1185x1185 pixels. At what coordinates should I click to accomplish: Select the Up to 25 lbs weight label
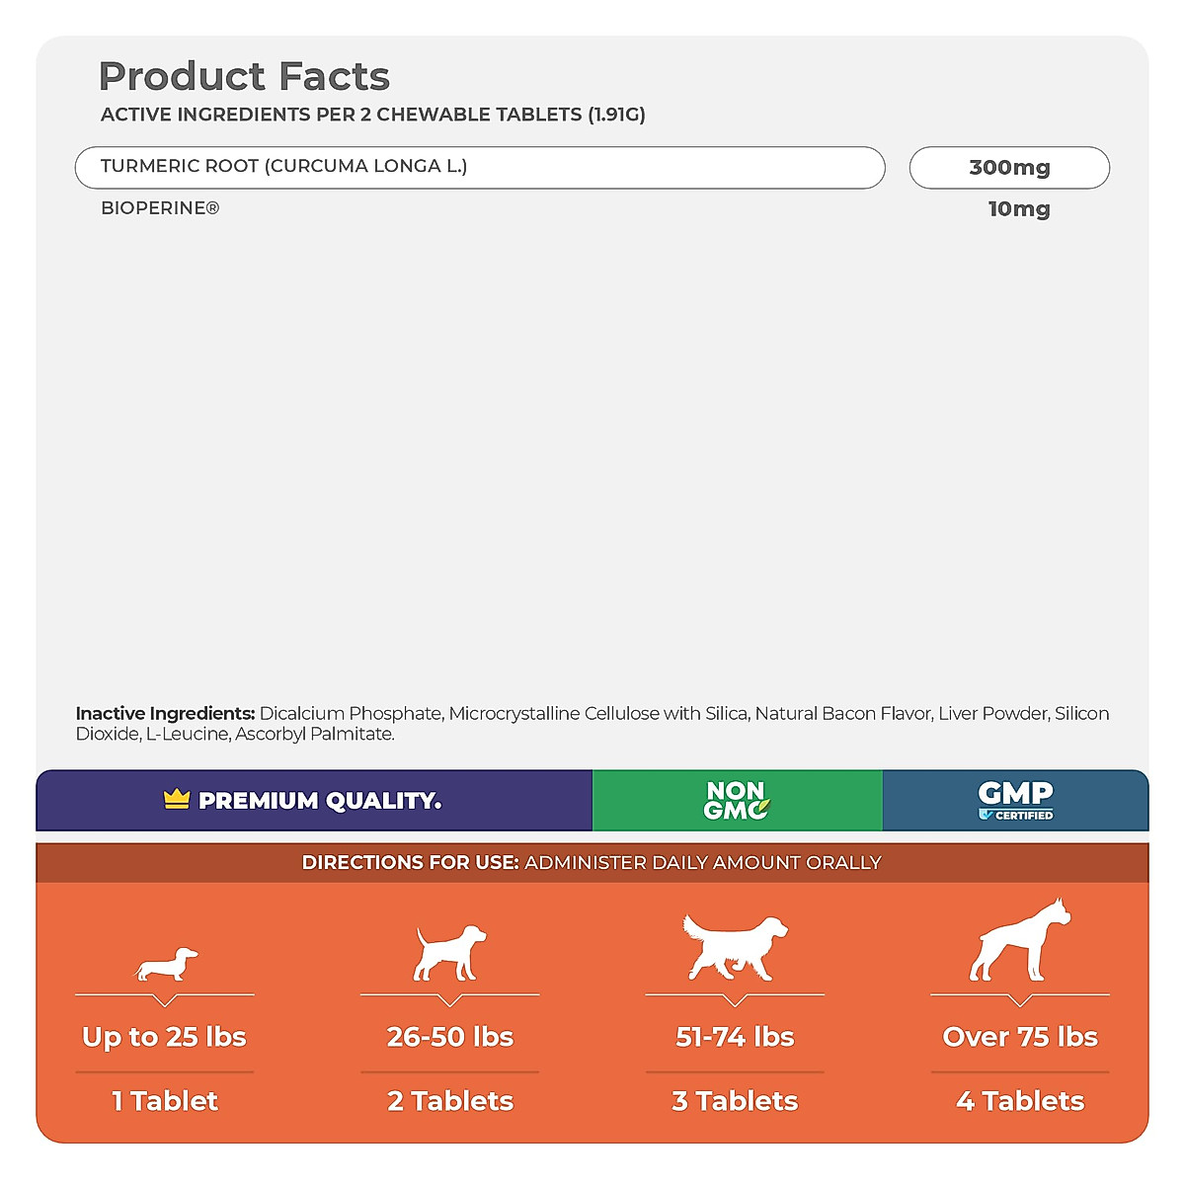pos(165,1037)
